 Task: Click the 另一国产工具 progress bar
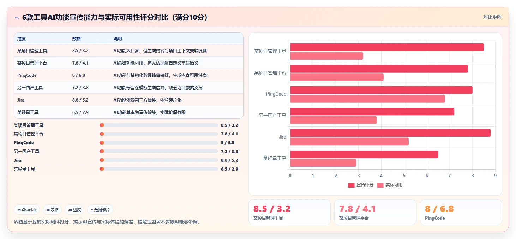tap(159, 151)
